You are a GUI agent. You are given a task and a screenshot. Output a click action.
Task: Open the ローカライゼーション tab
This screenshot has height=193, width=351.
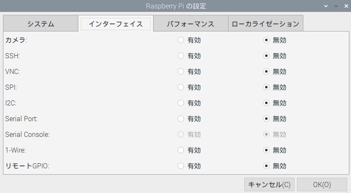[x=266, y=24]
